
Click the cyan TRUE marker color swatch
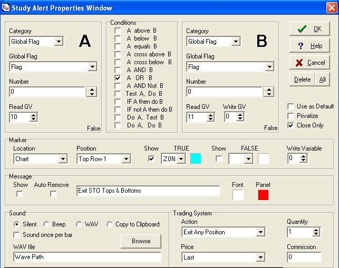tap(196, 158)
